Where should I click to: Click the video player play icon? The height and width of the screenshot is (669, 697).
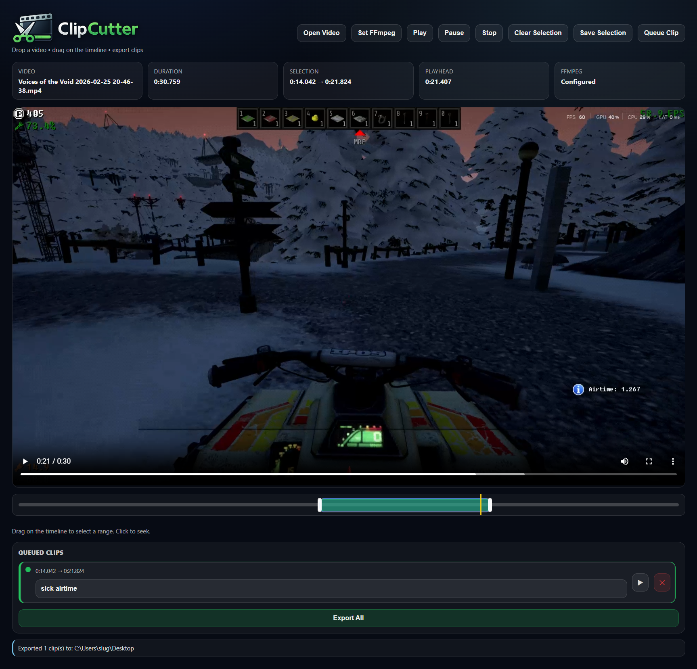pyautogui.click(x=25, y=461)
